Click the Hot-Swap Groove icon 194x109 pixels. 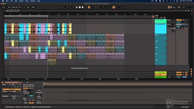pos(18,96)
